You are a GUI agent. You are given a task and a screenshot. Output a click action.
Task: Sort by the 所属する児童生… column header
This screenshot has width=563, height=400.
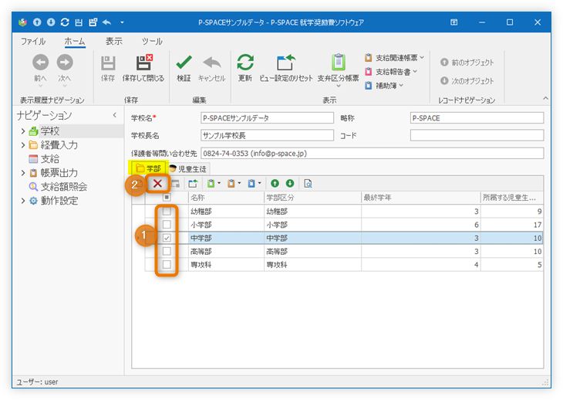click(511, 198)
